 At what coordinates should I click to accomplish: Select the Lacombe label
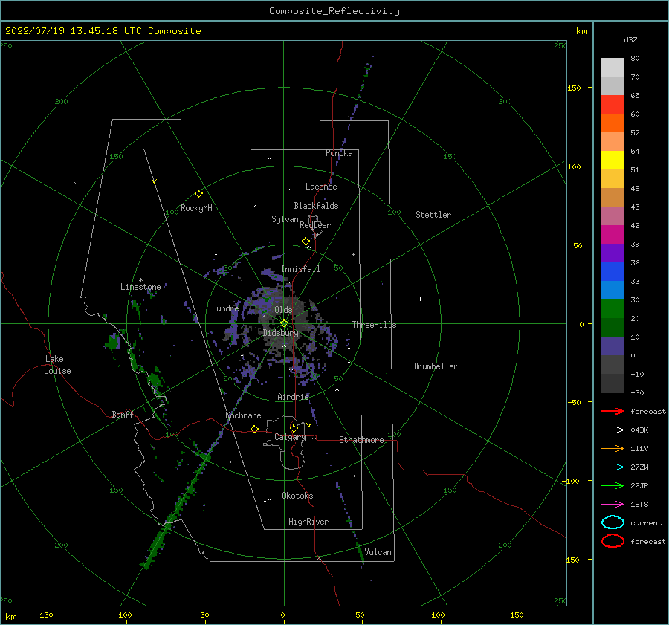tap(321, 187)
